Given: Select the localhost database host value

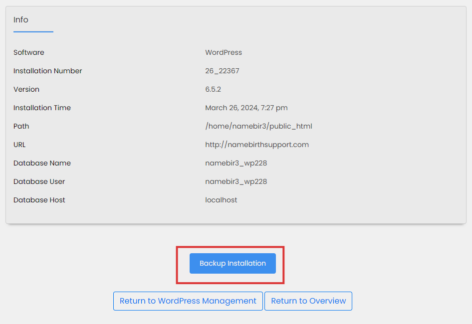Looking at the screenshot, I should tap(221, 200).
